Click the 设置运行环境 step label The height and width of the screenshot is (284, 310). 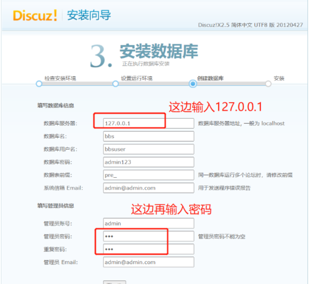coord(137,78)
